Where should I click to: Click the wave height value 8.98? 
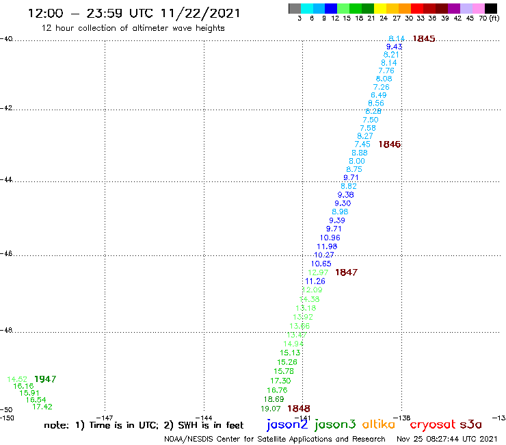[340, 212]
